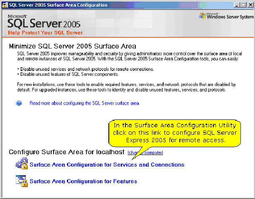The height and width of the screenshot is (199, 255).
Task: Click the 'Help Protect Your SQL Server' text
Action: [x=45, y=33]
